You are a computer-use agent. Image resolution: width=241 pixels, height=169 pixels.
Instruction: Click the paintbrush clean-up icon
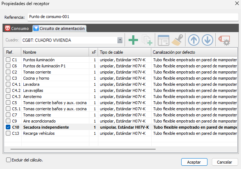coord(177,40)
